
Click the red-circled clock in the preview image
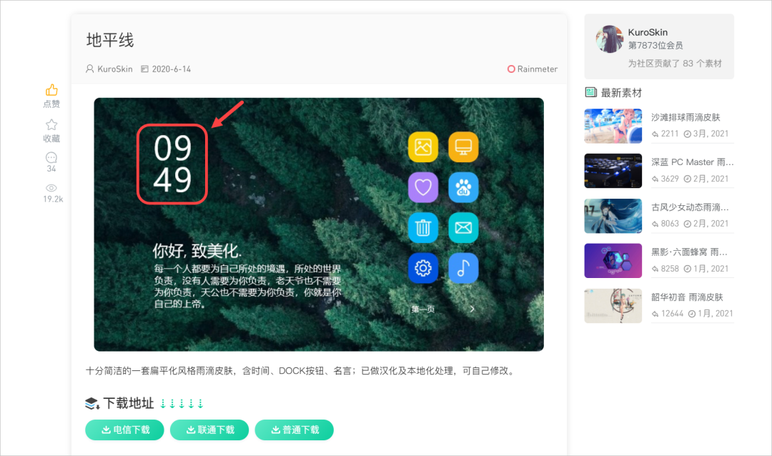(x=172, y=163)
